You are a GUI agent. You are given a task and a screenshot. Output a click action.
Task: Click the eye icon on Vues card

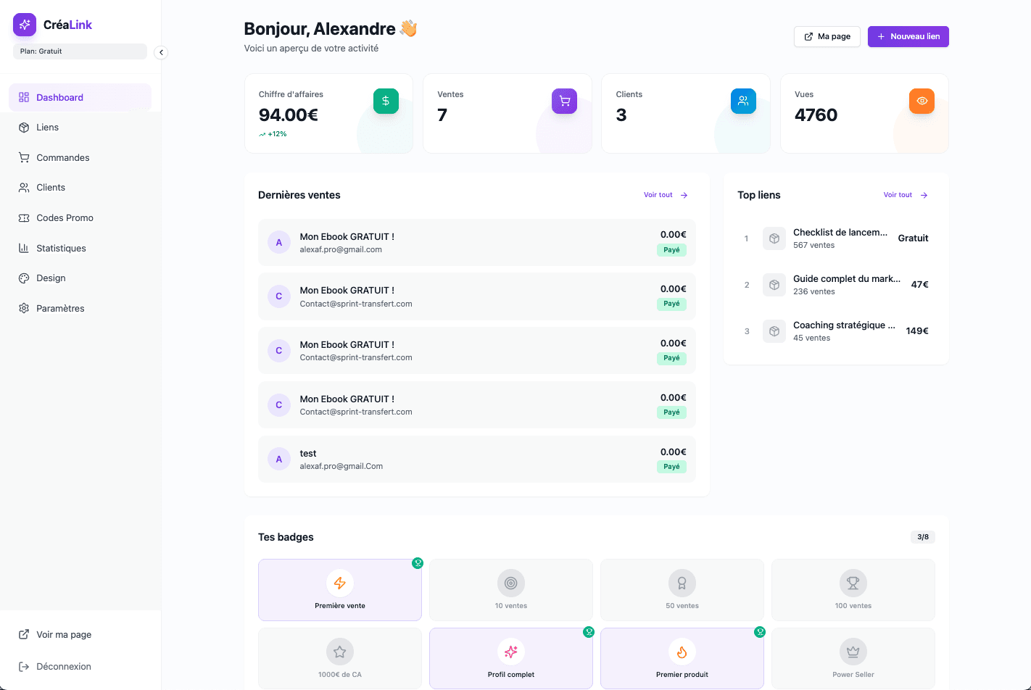[x=922, y=101]
